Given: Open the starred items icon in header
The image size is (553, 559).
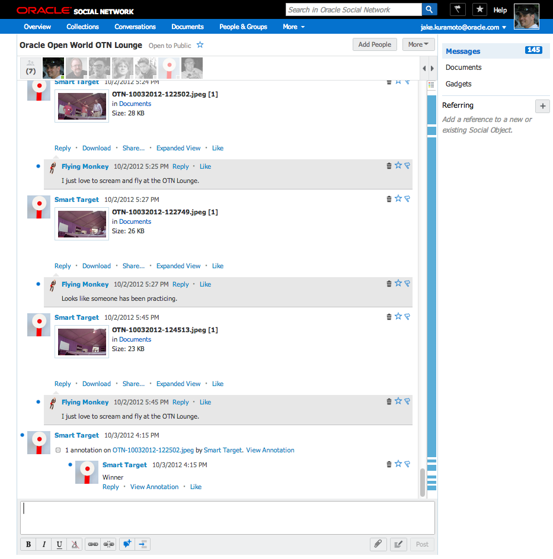Looking at the screenshot, I should pyautogui.click(x=480, y=9).
